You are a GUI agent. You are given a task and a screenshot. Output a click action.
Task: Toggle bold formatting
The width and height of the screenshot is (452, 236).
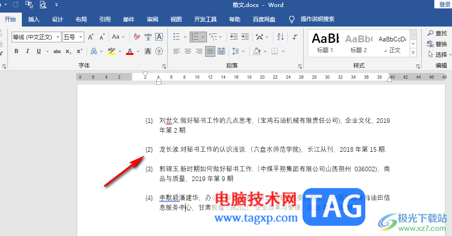(16, 51)
